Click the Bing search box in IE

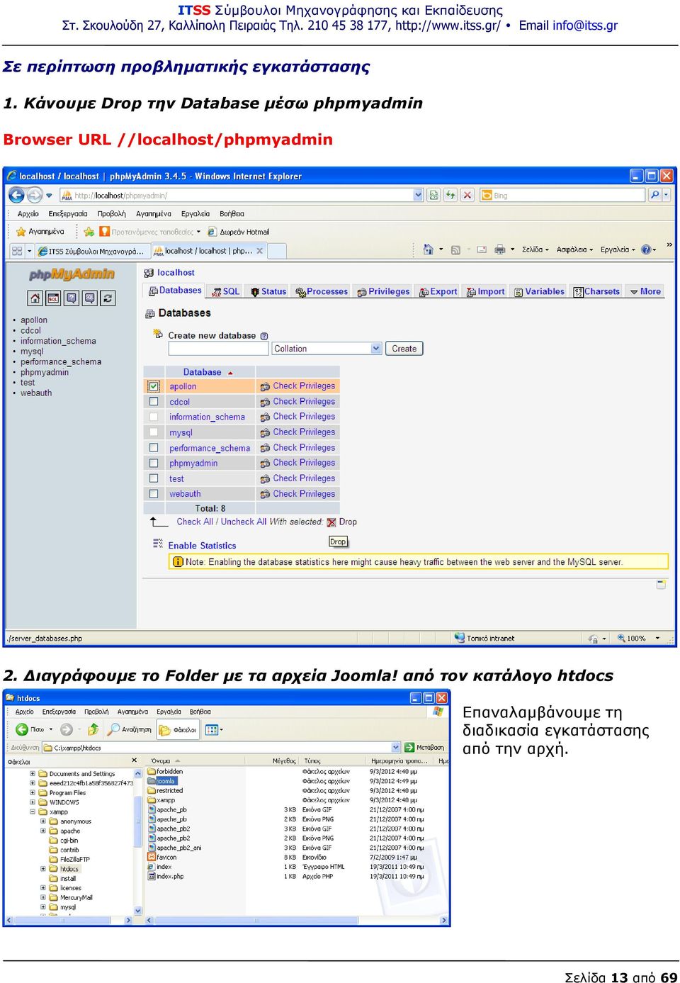click(x=562, y=195)
